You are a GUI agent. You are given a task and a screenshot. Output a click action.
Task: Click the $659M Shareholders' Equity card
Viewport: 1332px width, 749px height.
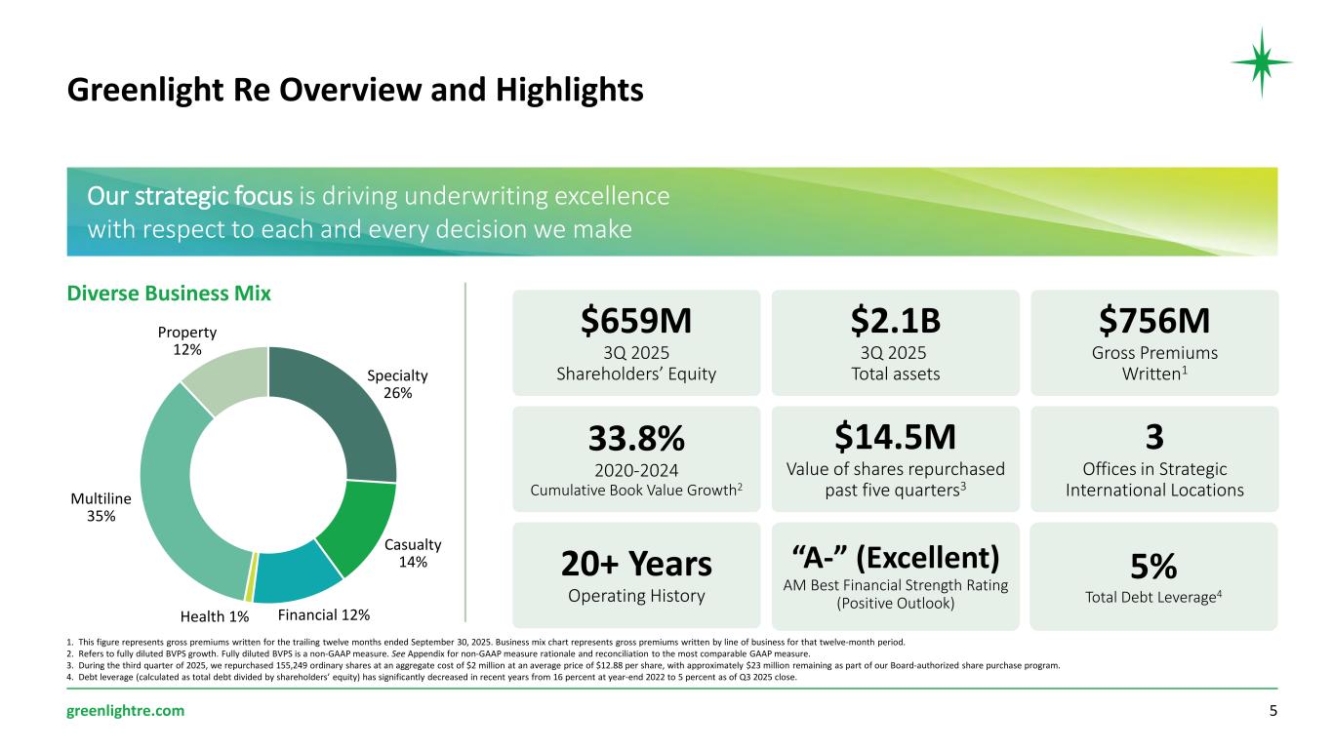(x=635, y=342)
